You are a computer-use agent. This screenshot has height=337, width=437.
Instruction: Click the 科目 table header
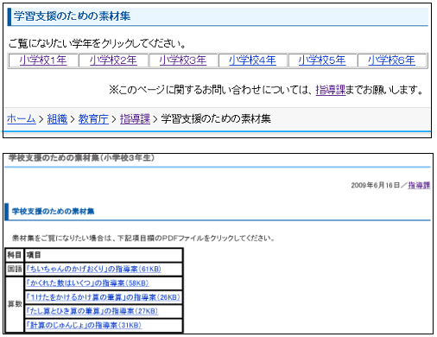(15, 255)
